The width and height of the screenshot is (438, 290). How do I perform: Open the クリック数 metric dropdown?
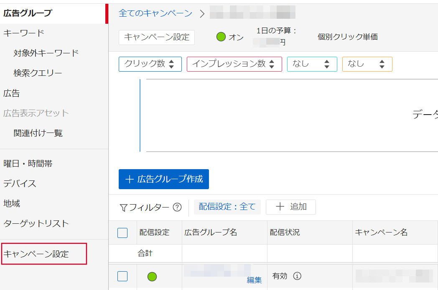click(x=150, y=64)
